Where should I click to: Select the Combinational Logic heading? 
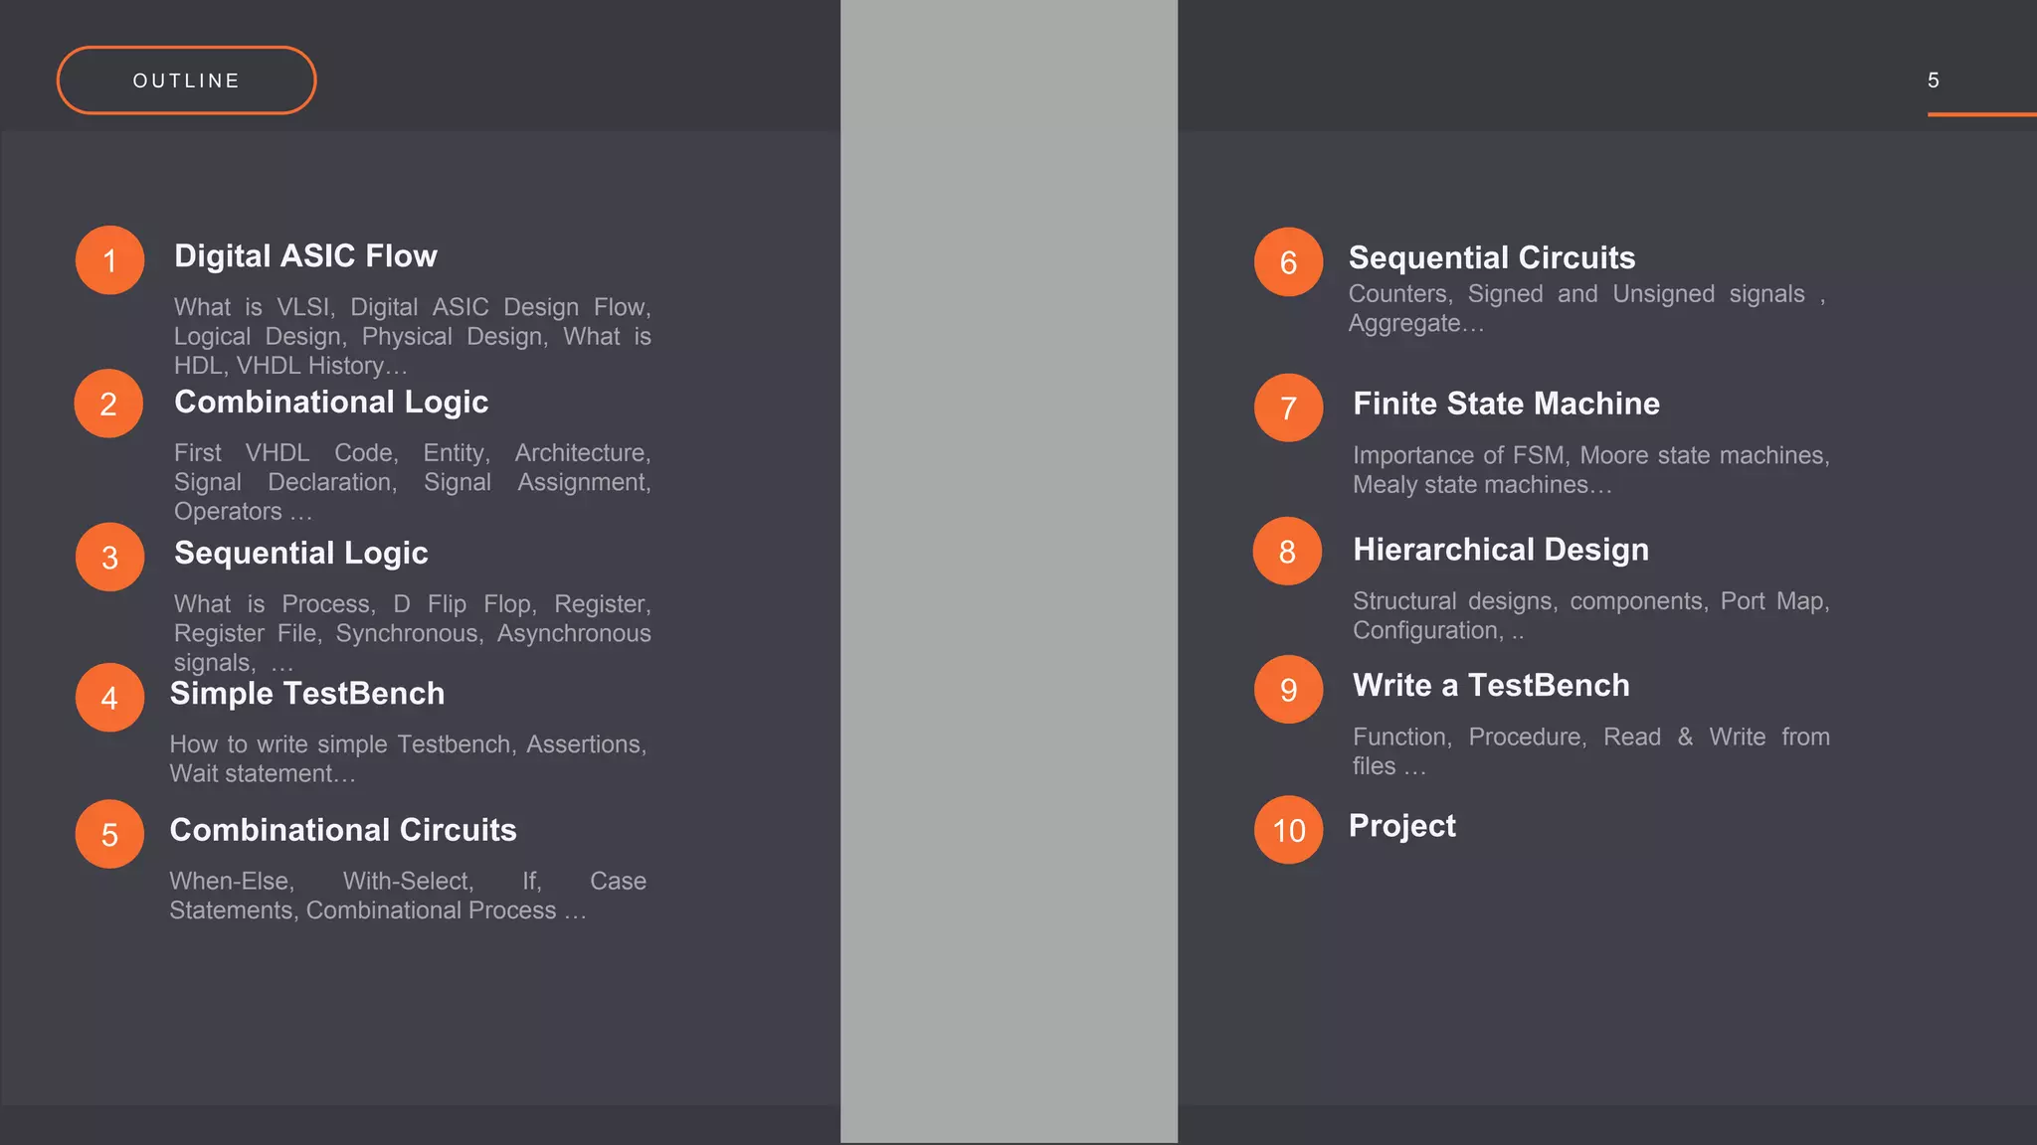331,402
